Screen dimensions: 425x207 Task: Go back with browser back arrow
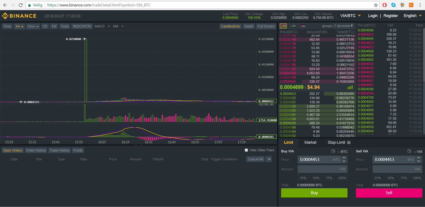4,5
